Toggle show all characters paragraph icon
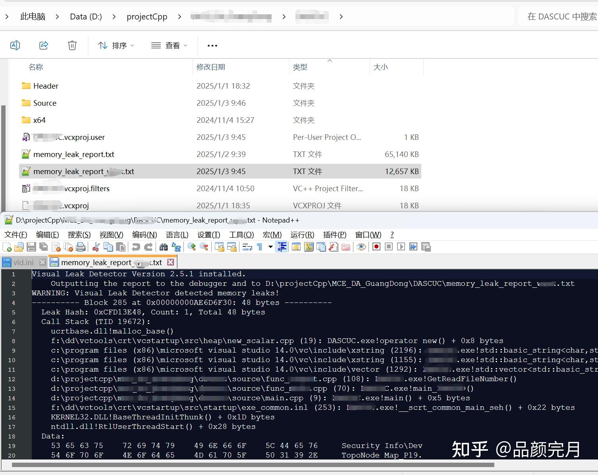 click(260, 246)
